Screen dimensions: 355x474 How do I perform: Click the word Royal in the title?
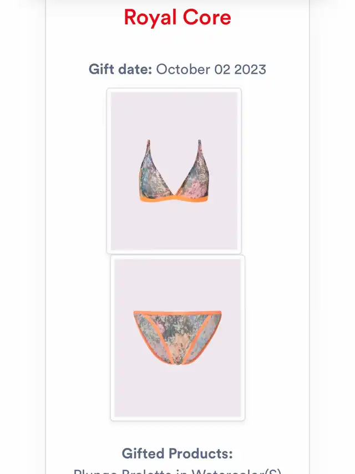(x=150, y=18)
